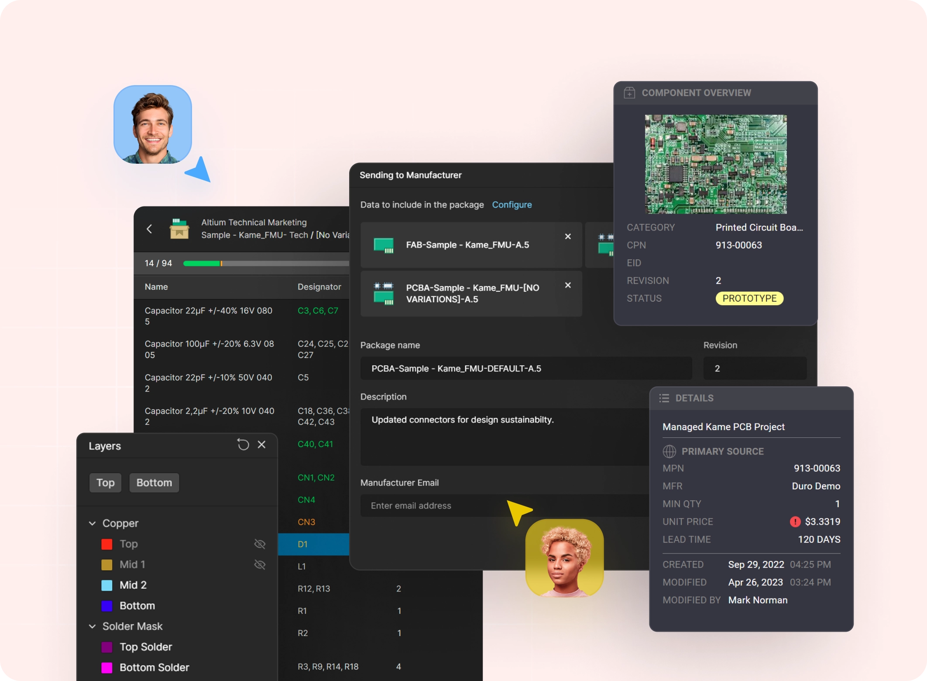This screenshot has width=927, height=681.
Task: Toggle visibility of the Mid 1 layer
Action: click(x=260, y=564)
